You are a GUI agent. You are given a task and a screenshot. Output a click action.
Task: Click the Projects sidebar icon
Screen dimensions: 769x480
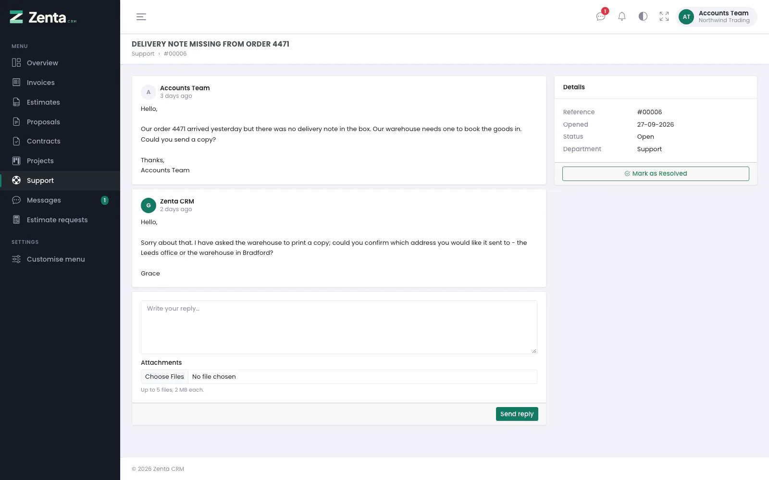click(x=16, y=161)
